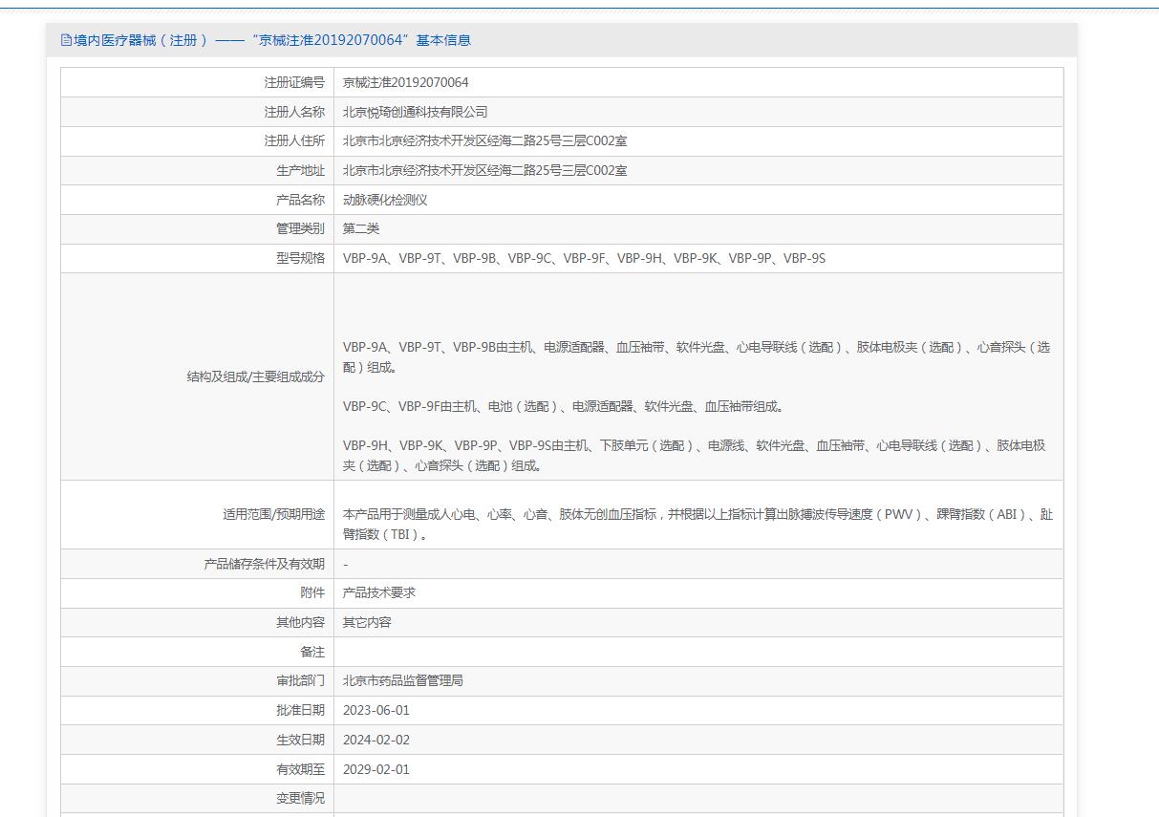This screenshot has height=817, width=1159.
Task: Select the address value in 生产地址 row
Action: [x=485, y=171]
